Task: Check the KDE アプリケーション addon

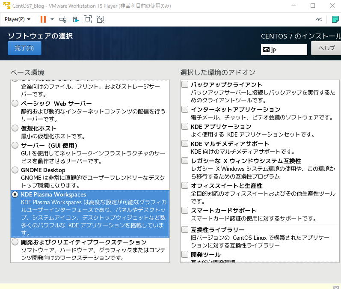Action: [185, 126]
